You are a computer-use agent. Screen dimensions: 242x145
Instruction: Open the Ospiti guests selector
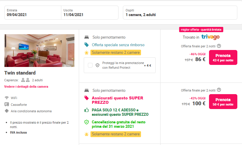(180, 13)
